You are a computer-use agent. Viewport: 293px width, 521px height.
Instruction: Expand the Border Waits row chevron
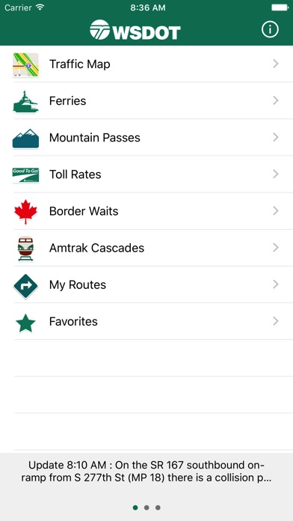coord(275,211)
